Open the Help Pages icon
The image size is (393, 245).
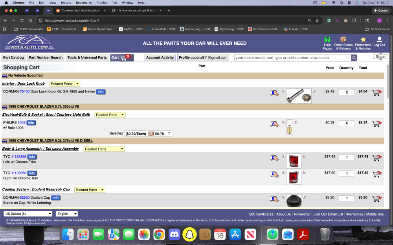(327, 43)
